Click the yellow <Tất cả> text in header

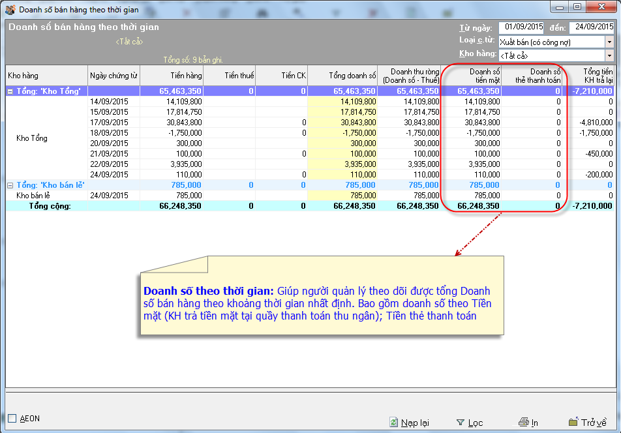(129, 42)
